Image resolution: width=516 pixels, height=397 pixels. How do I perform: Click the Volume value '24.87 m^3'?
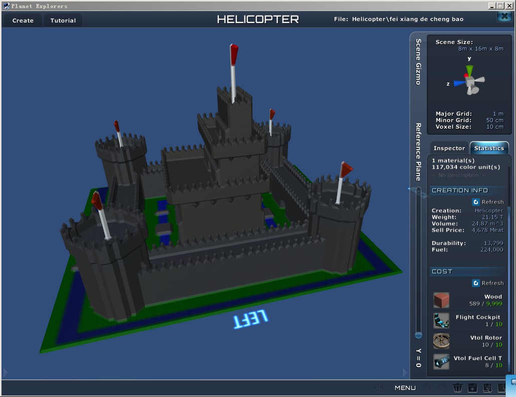[488, 224]
